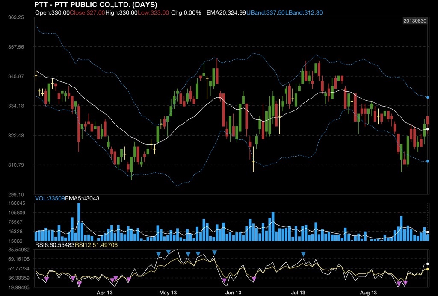The width and height of the screenshot is (438, 296).
Task: Click the 345.87 price axis label
Action: 16,76
